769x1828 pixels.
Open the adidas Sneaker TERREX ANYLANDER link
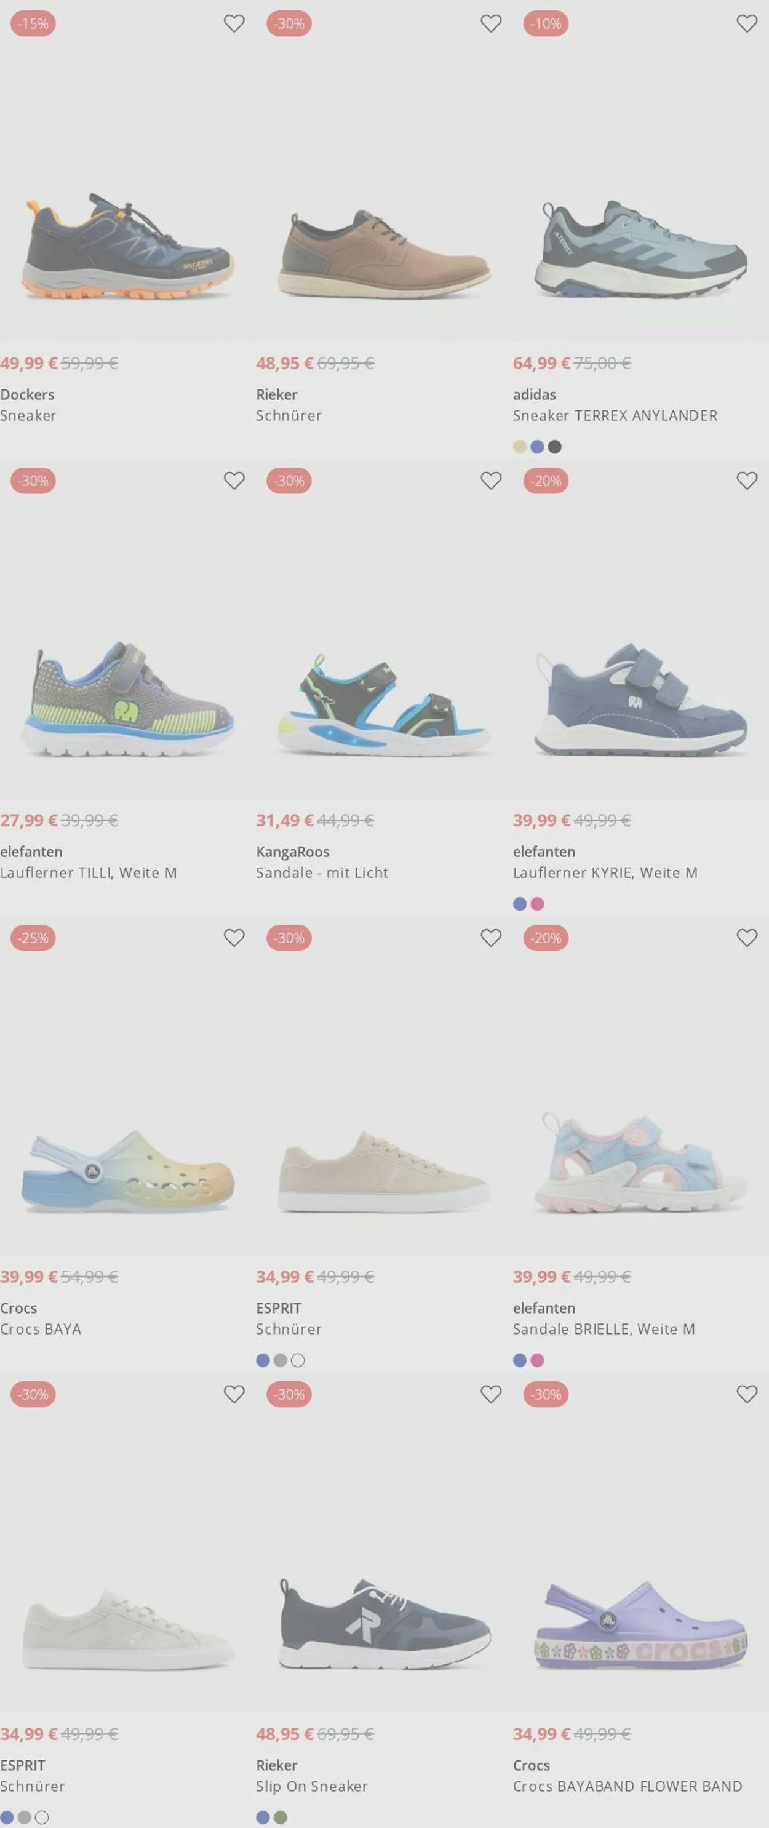(x=615, y=415)
